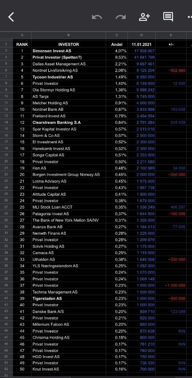Select cell Techma Management AS
Image resolution: width=192 pixels, height=378 pixels.
click(69, 292)
